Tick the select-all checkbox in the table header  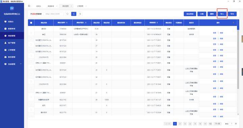pos(31,23)
